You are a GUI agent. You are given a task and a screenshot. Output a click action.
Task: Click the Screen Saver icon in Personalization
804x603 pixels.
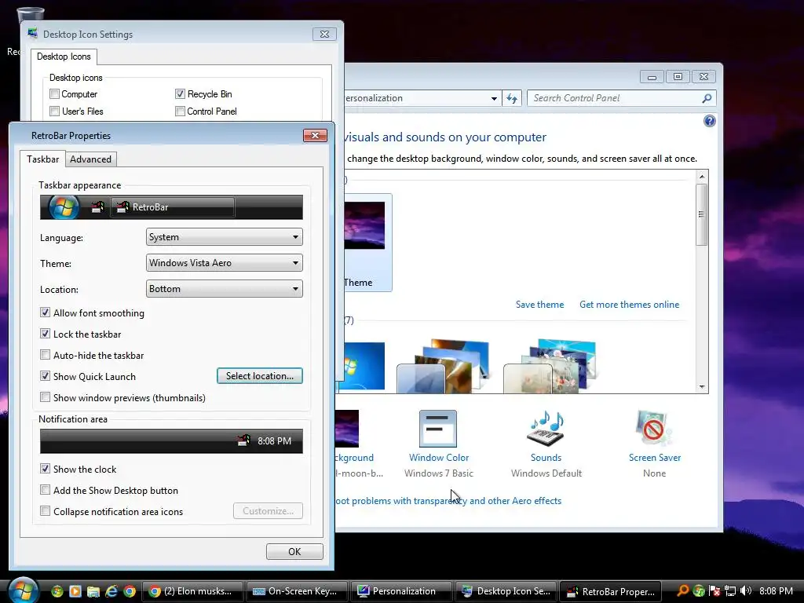click(654, 429)
